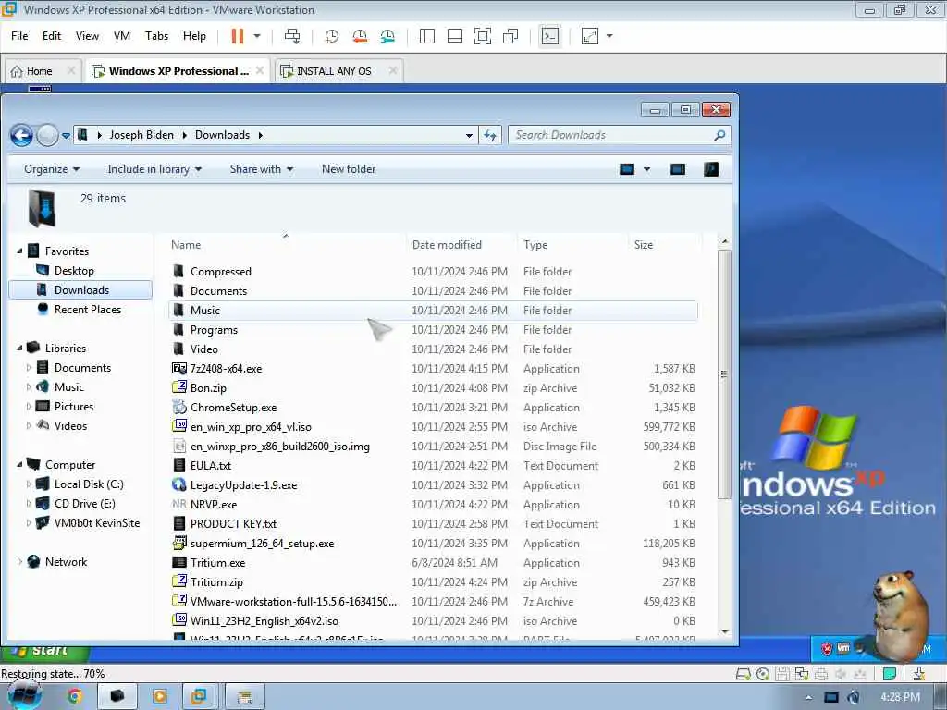Open Chrome from the host taskbar
Viewport: 947px width, 710px height.
74,696
